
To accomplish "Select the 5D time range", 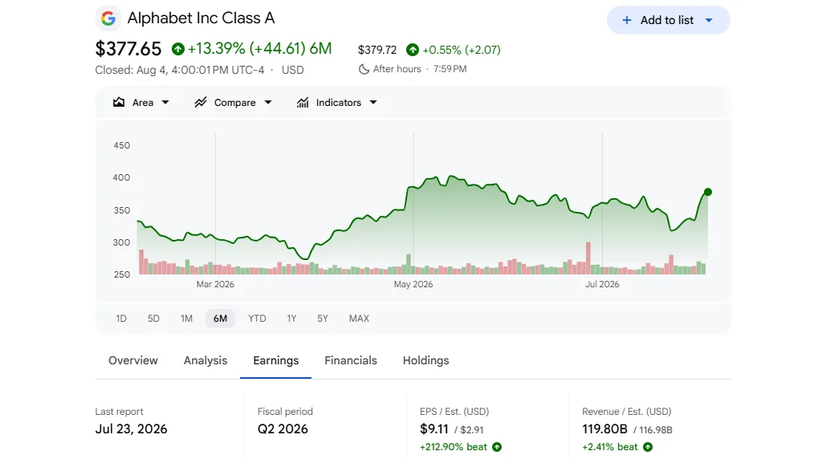I will point(153,319).
